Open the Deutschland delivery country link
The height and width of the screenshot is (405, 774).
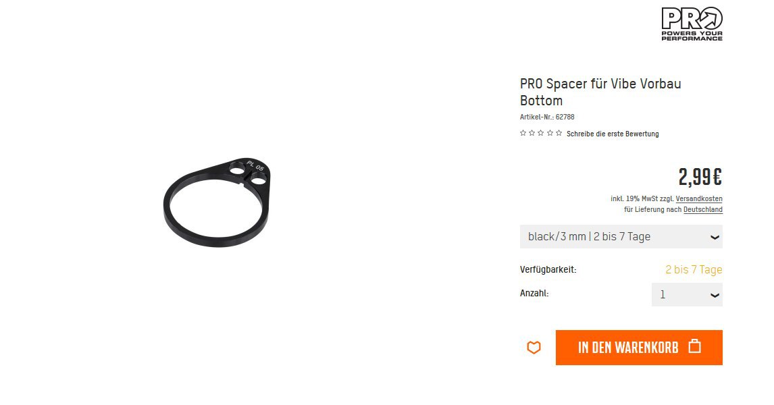[703, 210]
